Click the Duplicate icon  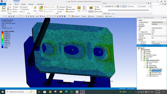pos(4,8)
